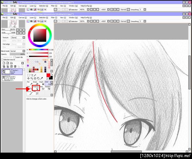Hide the Vector1 layer with eye icon
Image resolution: width=192 pixels, height=159 pixels.
coord(3,71)
